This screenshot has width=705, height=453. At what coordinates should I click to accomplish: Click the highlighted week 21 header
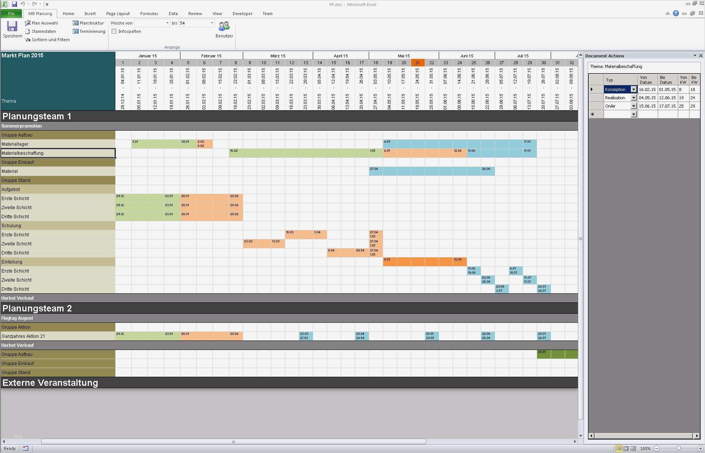418,63
